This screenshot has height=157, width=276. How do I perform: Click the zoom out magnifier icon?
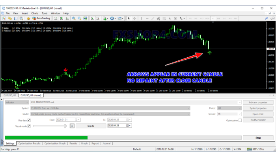coord(79,18)
